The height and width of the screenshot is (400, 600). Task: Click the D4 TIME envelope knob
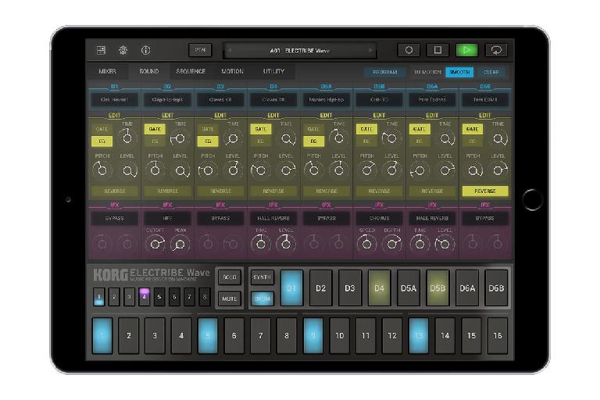[x=287, y=138]
